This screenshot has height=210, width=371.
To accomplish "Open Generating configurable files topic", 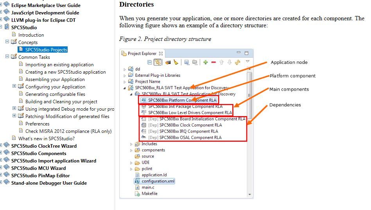I will (x=55, y=94).
